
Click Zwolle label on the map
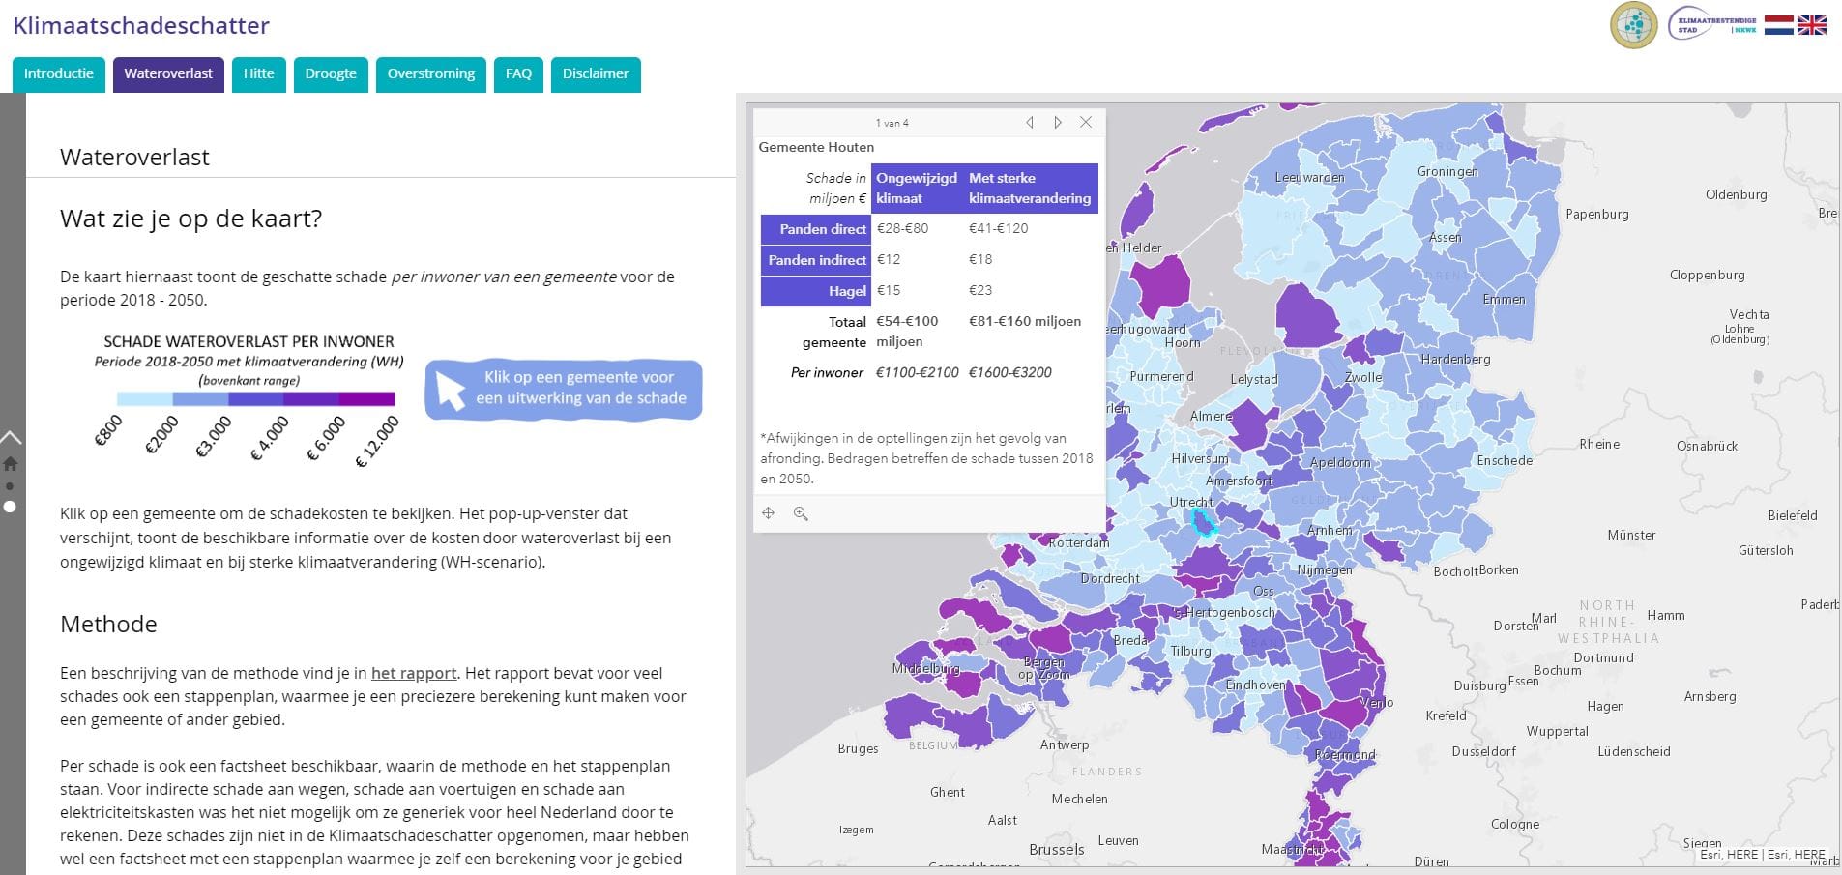pyautogui.click(x=1363, y=377)
